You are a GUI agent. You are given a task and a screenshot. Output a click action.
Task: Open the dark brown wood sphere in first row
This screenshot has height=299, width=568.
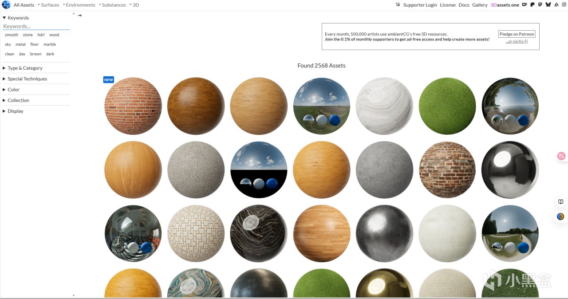[x=196, y=106]
